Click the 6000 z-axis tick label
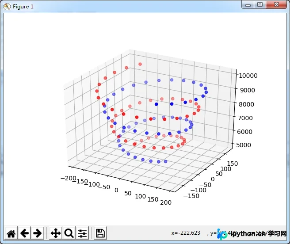The height and width of the screenshot is (244, 290). pos(244,132)
